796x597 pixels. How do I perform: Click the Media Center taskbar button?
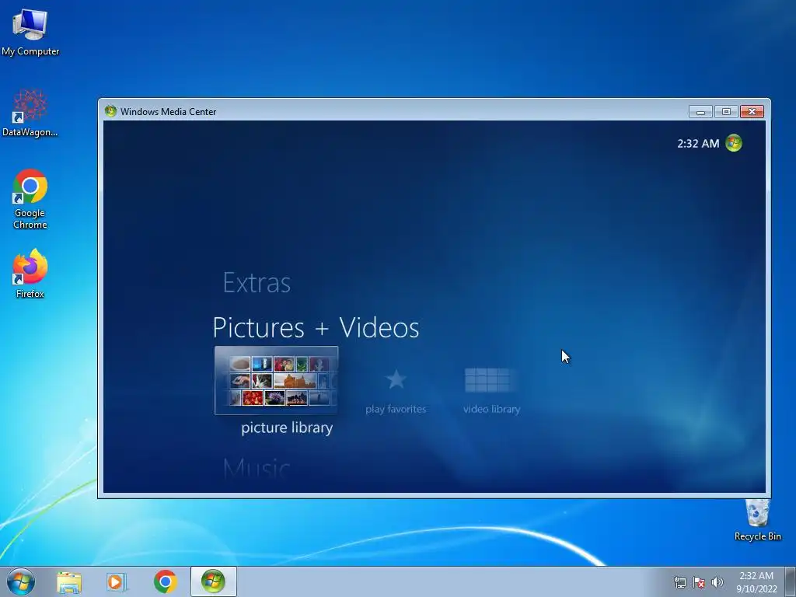click(213, 581)
